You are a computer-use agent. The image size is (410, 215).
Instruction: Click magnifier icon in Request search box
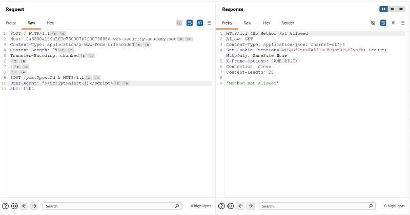tap(177, 206)
